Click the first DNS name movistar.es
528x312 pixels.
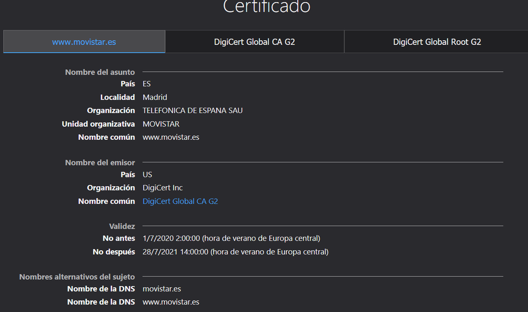[161, 289]
